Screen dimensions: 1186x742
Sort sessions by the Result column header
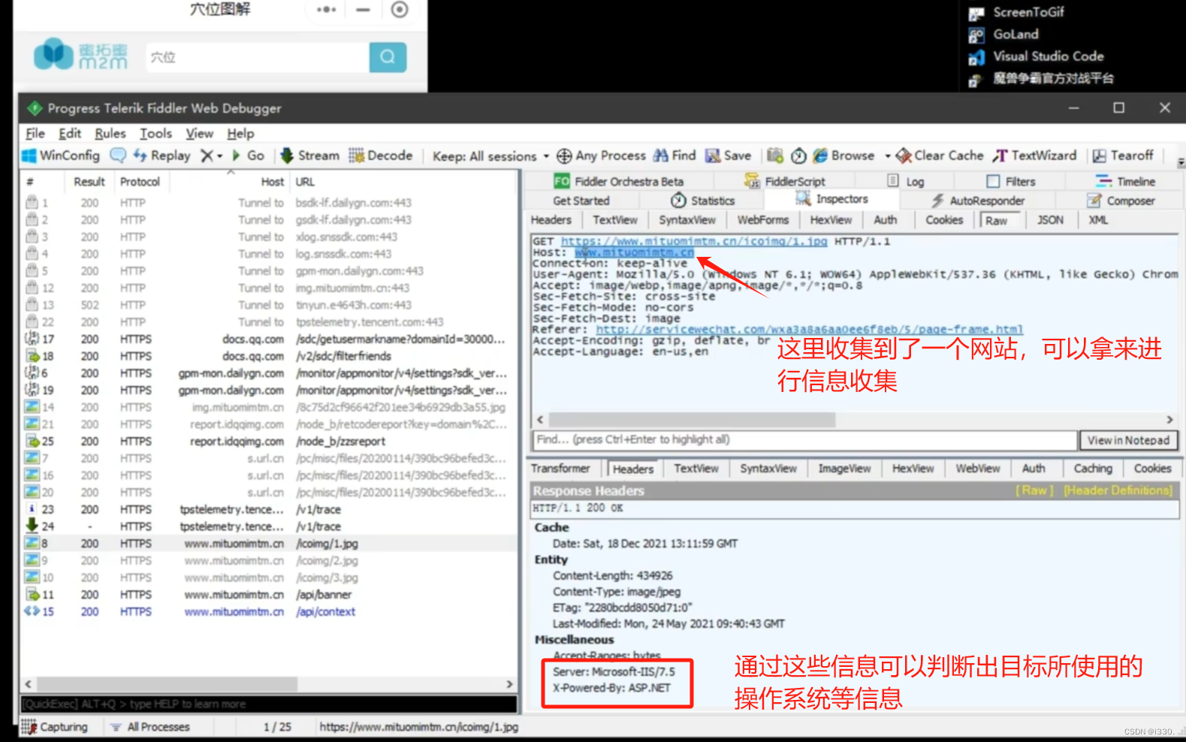89,182
